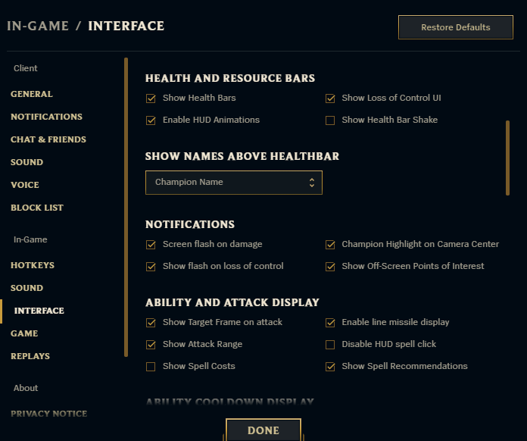
Task: Open the Champion Name dropdown
Action: click(233, 183)
